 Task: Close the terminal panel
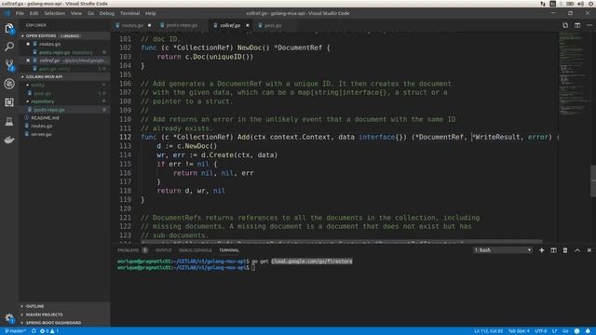pyautogui.click(x=589, y=250)
